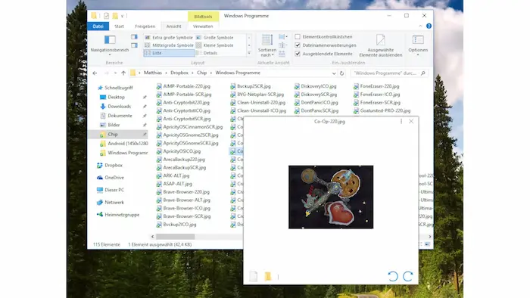Open Netzwerk in the navigation pane
Screen dimensions: 530x298
click(114, 203)
